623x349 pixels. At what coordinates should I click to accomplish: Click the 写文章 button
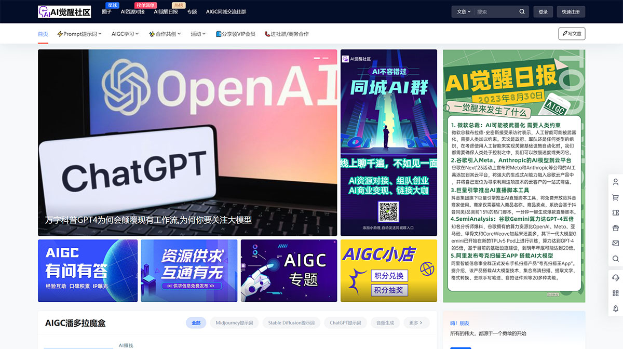coord(571,33)
